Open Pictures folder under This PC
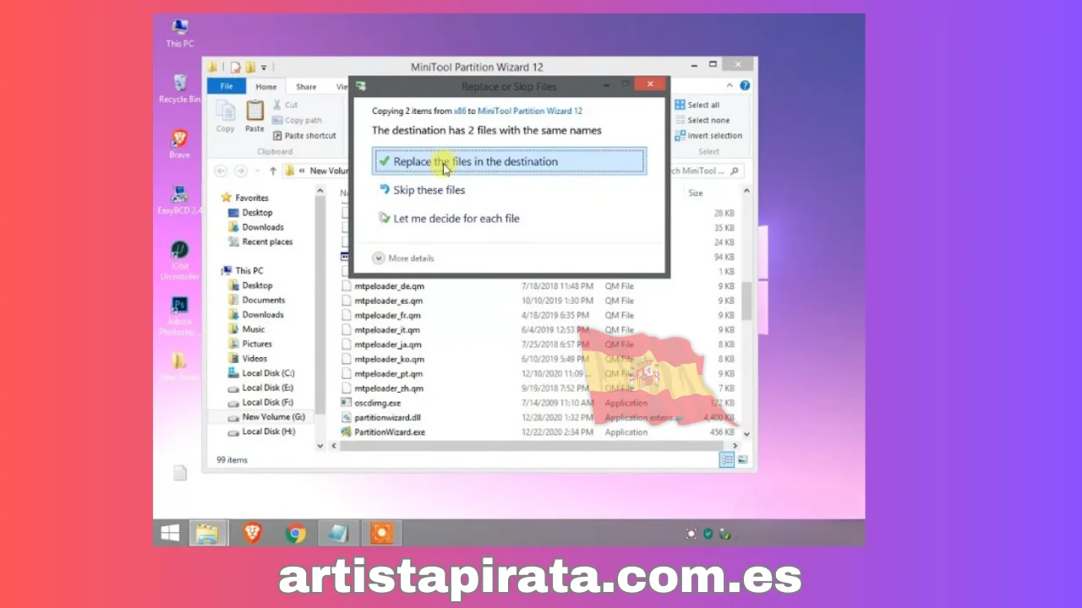Image resolution: width=1082 pixels, height=608 pixels. click(x=250, y=344)
